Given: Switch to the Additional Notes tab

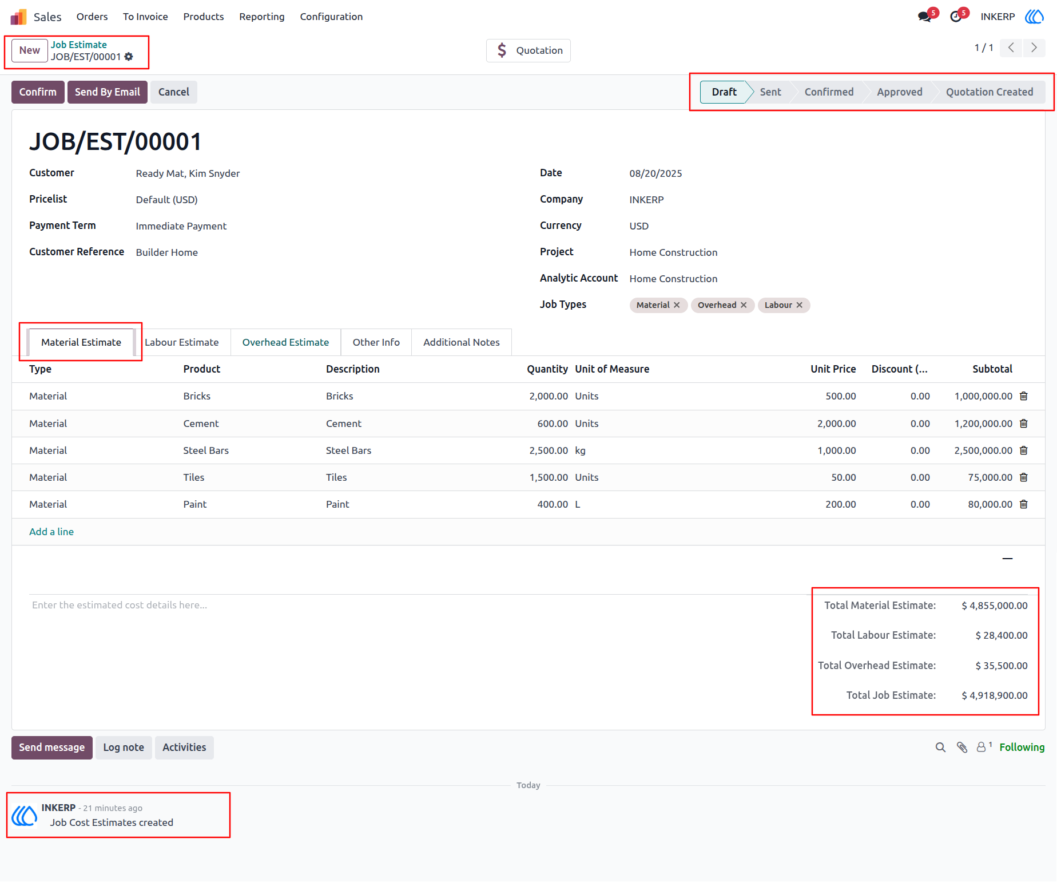Looking at the screenshot, I should [x=461, y=342].
